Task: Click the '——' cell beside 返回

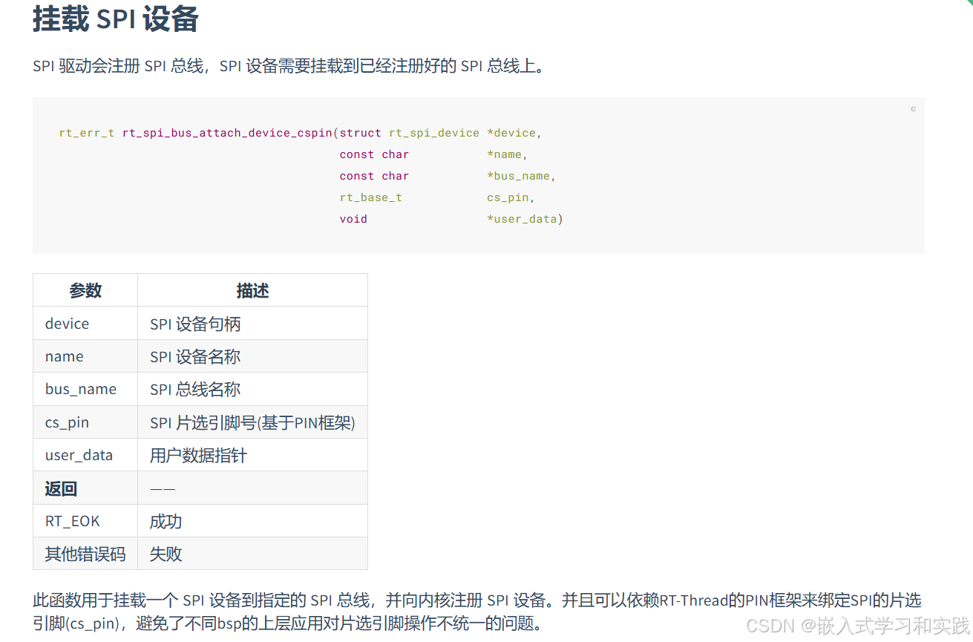Action: pos(252,488)
